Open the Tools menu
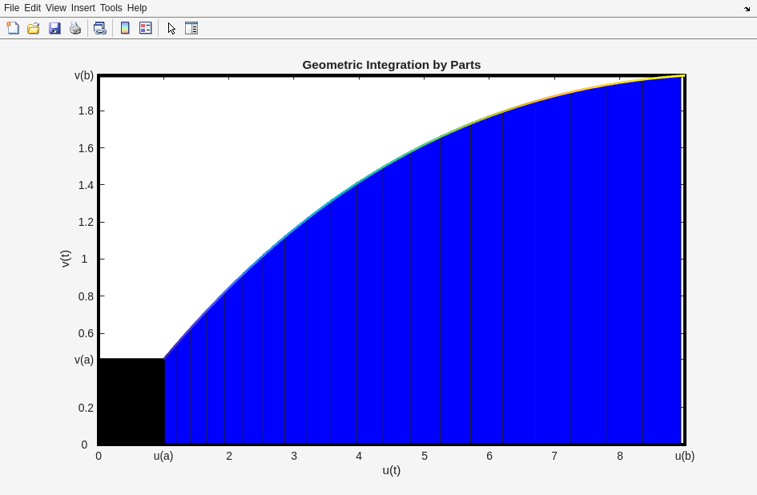This screenshot has height=495, width=757. (x=111, y=8)
